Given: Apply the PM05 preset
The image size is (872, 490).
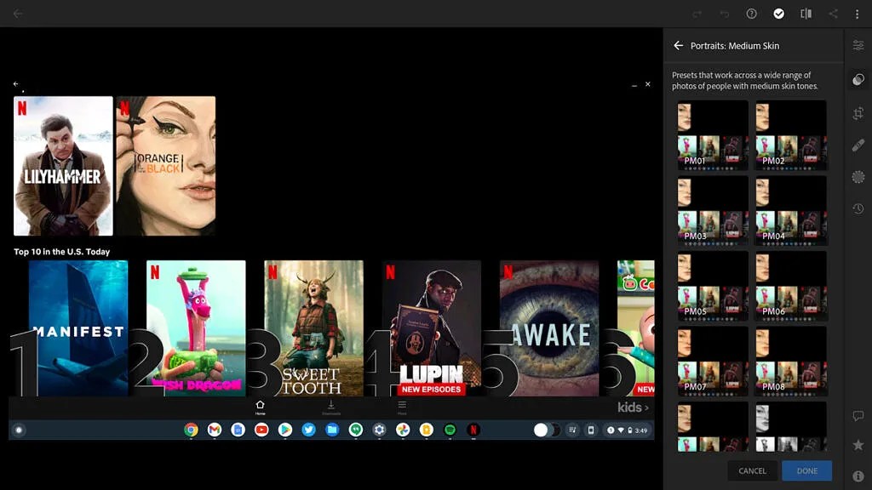Looking at the screenshot, I should coord(713,286).
